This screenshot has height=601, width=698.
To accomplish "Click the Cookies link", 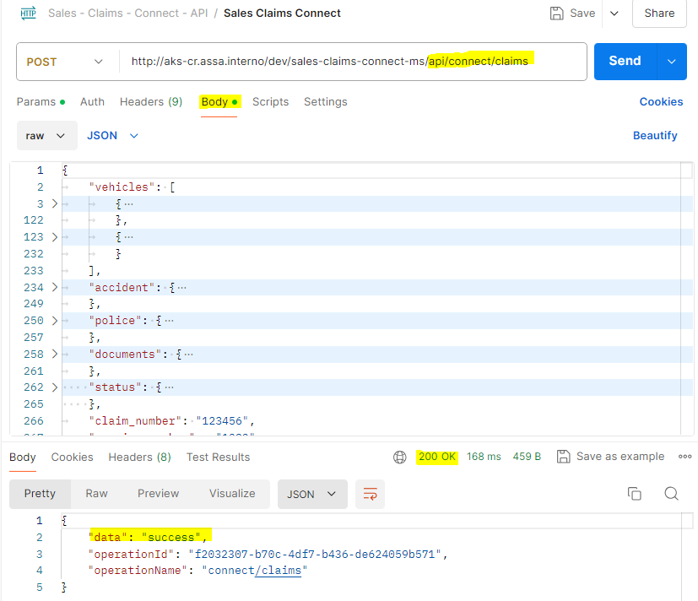I will click(661, 102).
